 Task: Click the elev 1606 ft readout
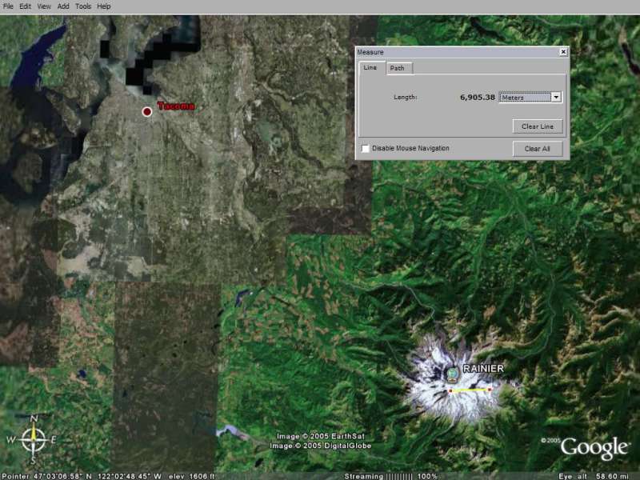point(191,476)
